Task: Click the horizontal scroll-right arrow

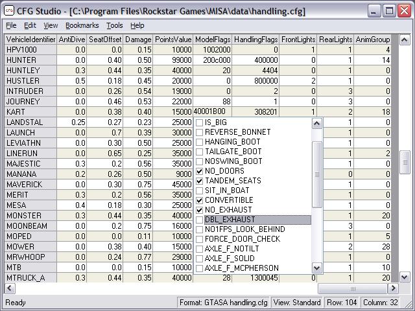Action: coord(393,288)
